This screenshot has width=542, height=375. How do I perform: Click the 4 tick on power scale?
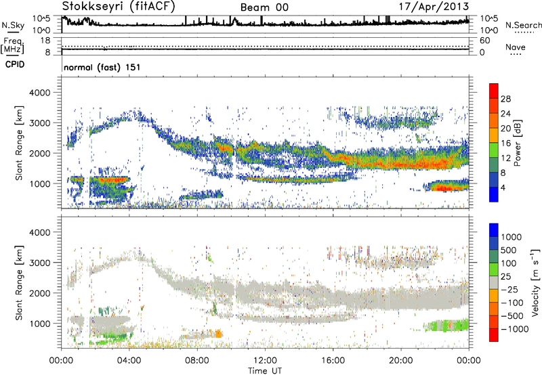(x=503, y=187)
